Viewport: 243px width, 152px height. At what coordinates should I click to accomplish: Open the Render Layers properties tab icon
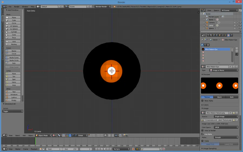click(211, 35)
